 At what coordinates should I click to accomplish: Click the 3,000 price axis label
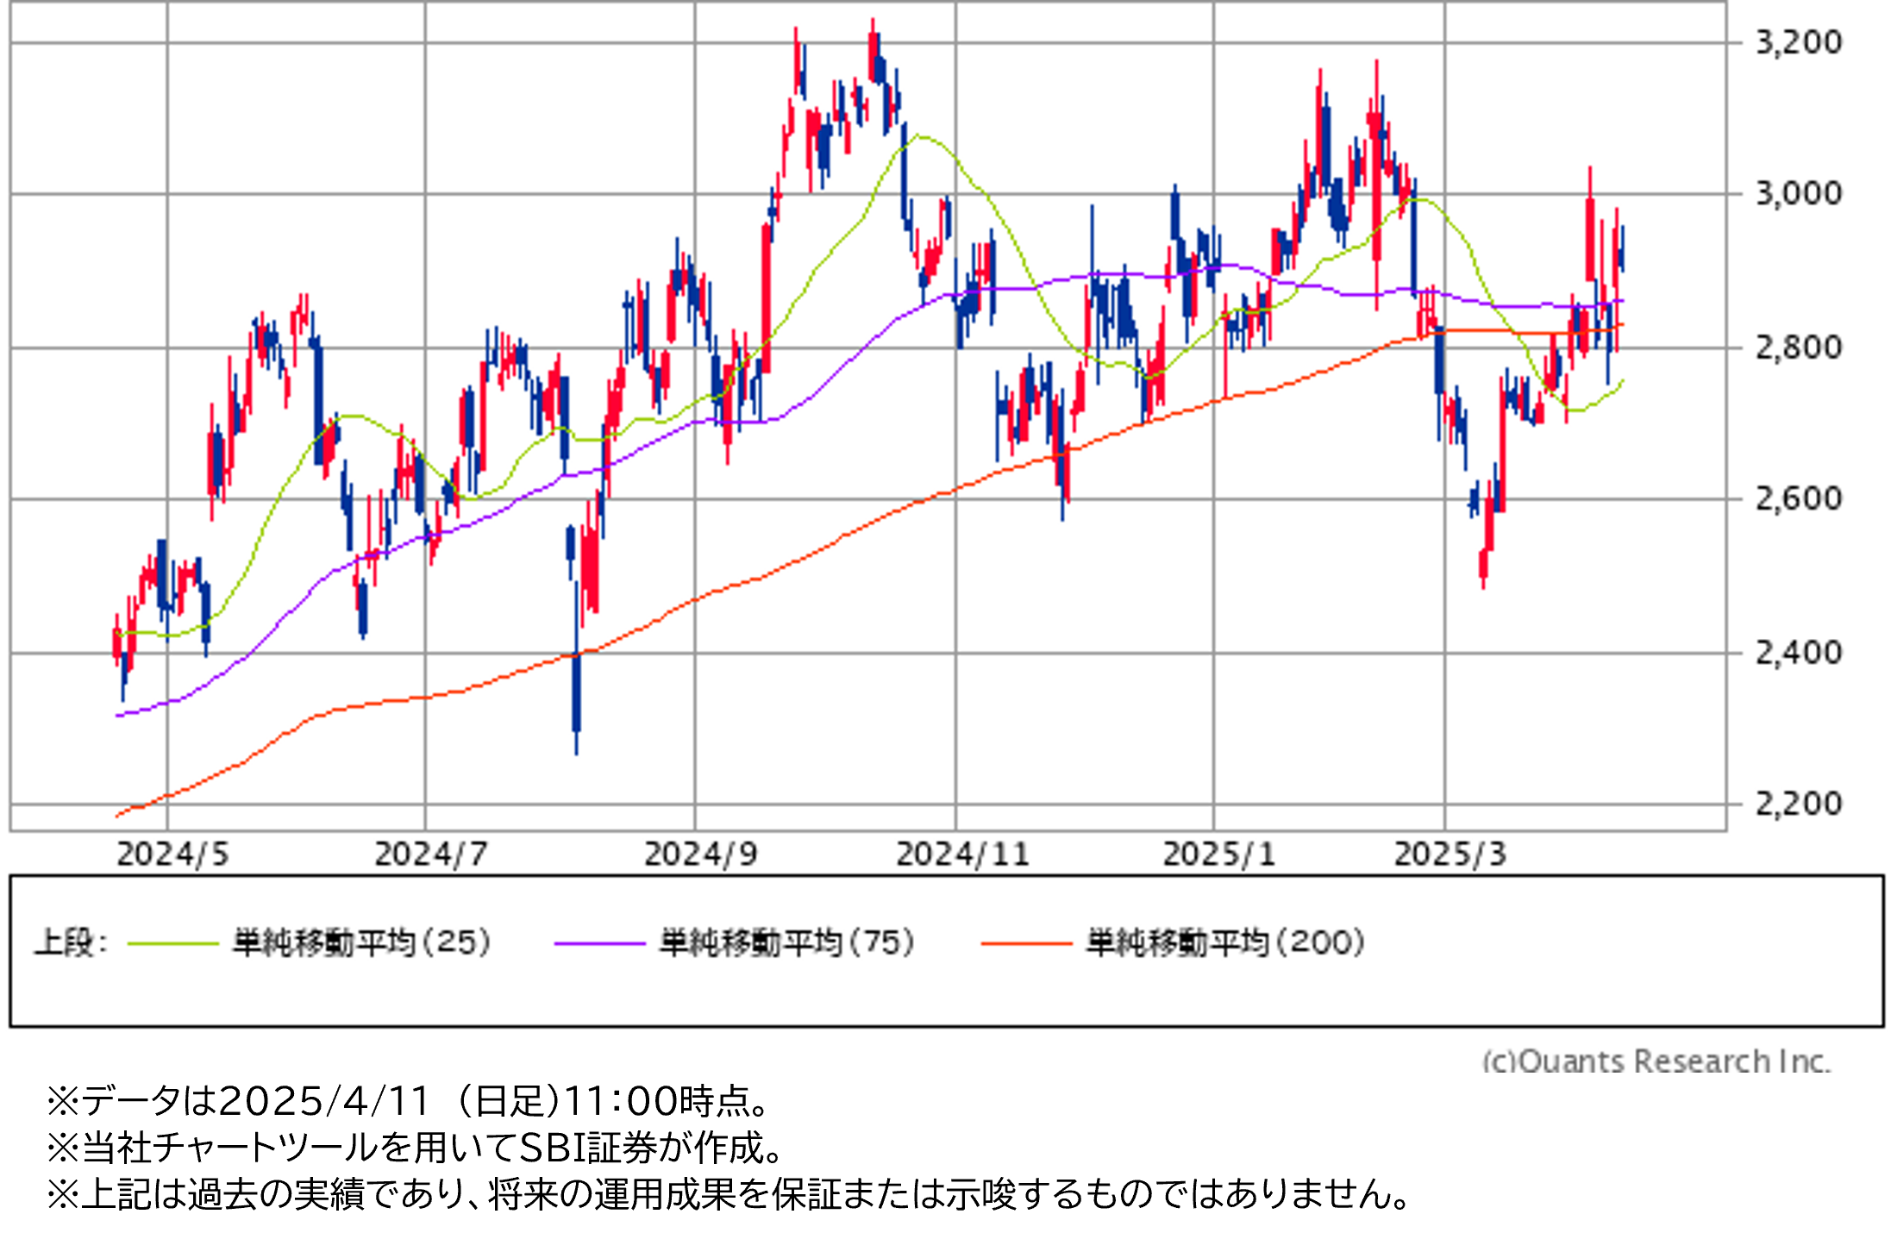(x=1799, y=194)
